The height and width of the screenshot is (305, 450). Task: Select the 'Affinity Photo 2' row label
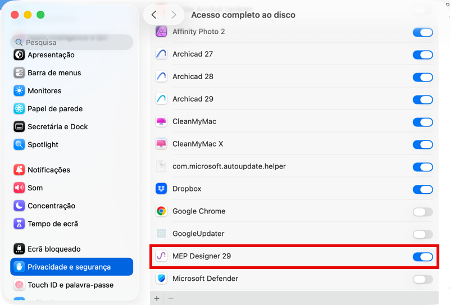[x=199, y=31]
